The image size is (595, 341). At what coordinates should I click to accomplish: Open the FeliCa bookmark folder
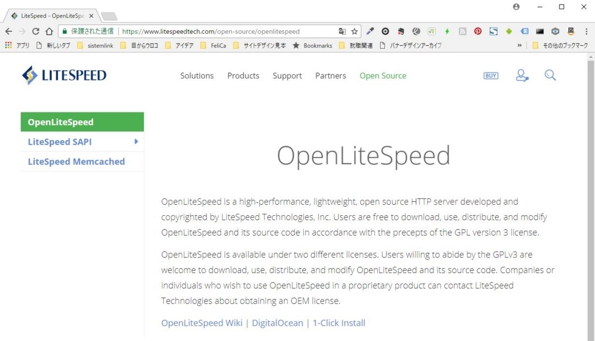[x=213, y=45]
